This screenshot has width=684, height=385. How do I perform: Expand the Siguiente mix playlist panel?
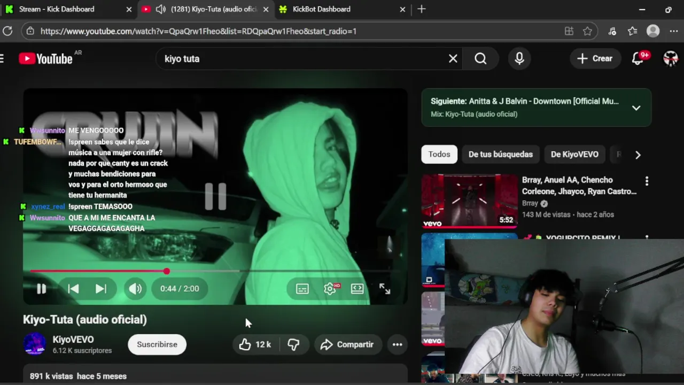click(x=636, y=107)
